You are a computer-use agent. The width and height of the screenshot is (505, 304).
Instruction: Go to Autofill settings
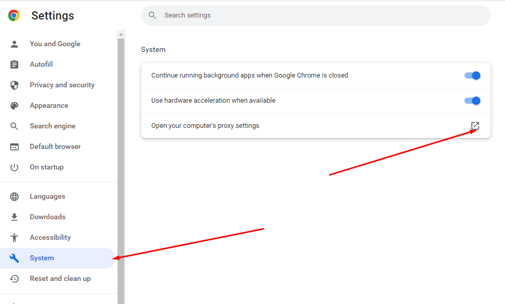point(58,64)
